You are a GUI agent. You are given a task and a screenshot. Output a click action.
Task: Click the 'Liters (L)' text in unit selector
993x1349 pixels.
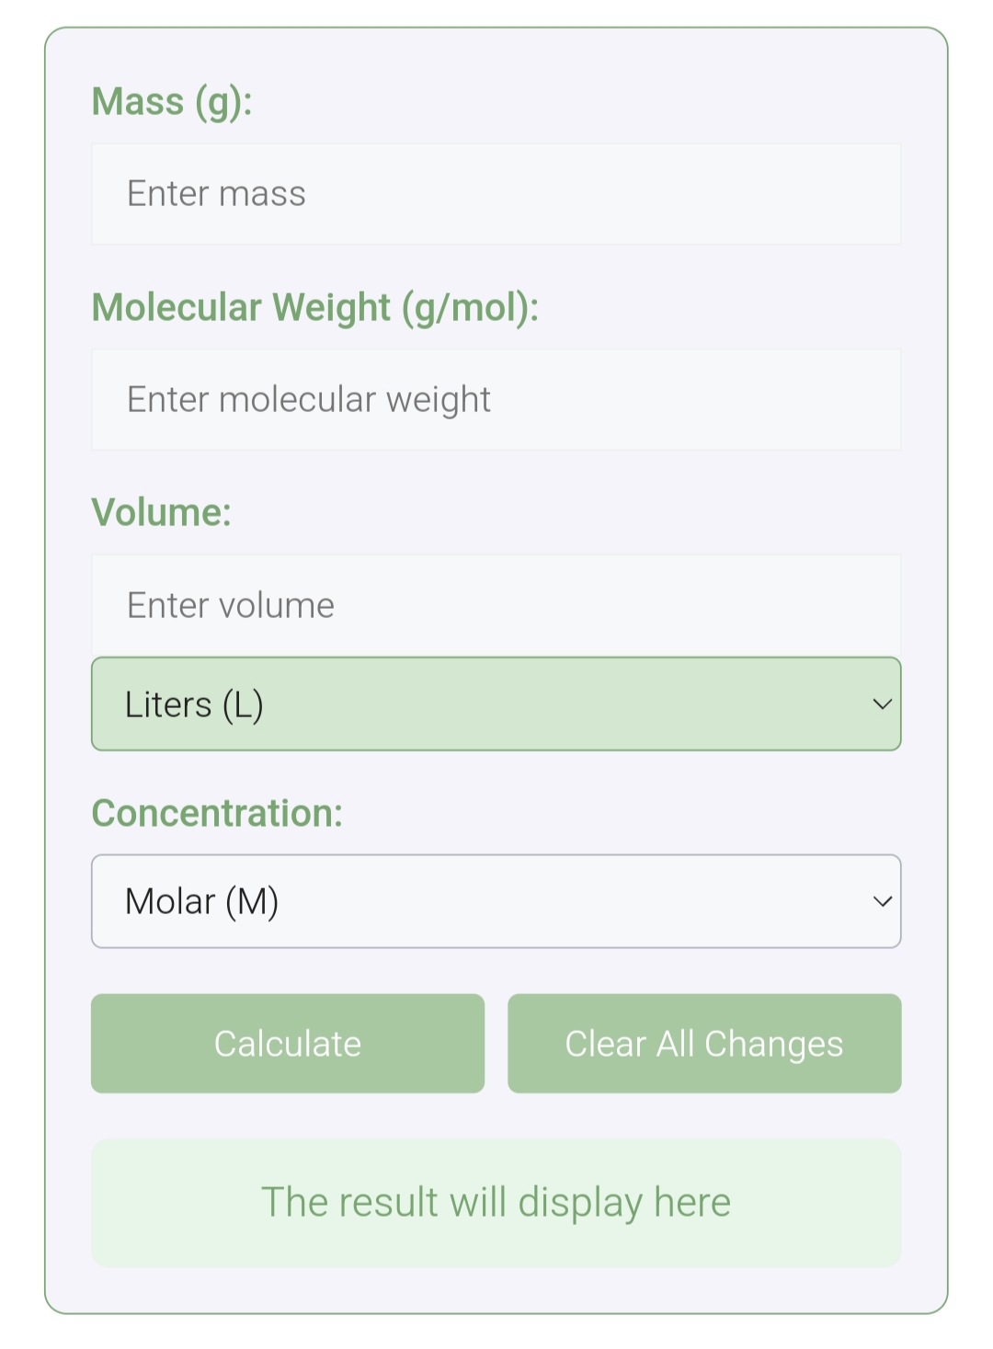(194, 705)
